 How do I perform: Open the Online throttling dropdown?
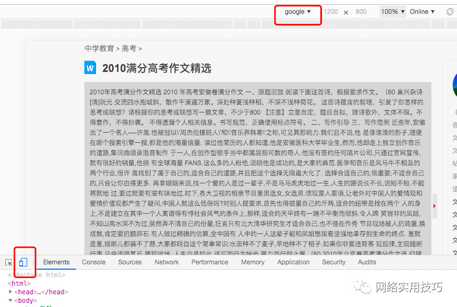tap(422, 12)
